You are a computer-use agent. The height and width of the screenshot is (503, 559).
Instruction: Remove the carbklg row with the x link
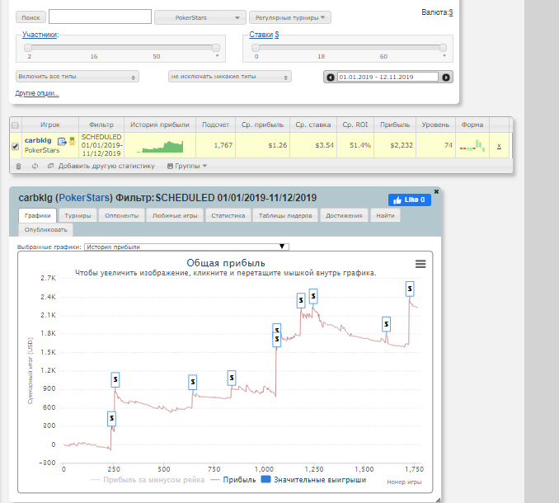click(499, 145)
